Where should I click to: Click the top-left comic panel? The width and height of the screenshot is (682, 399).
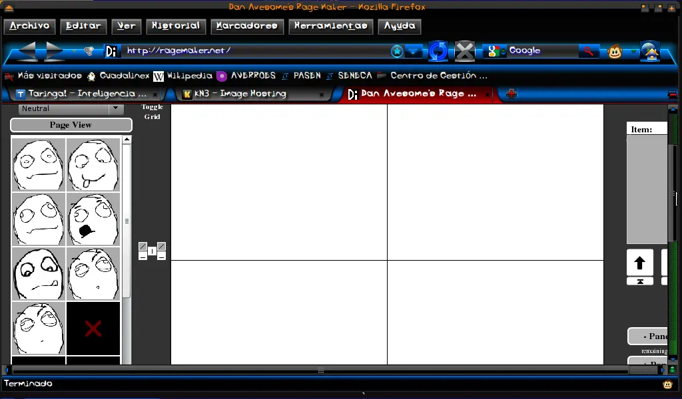[279, 182]
